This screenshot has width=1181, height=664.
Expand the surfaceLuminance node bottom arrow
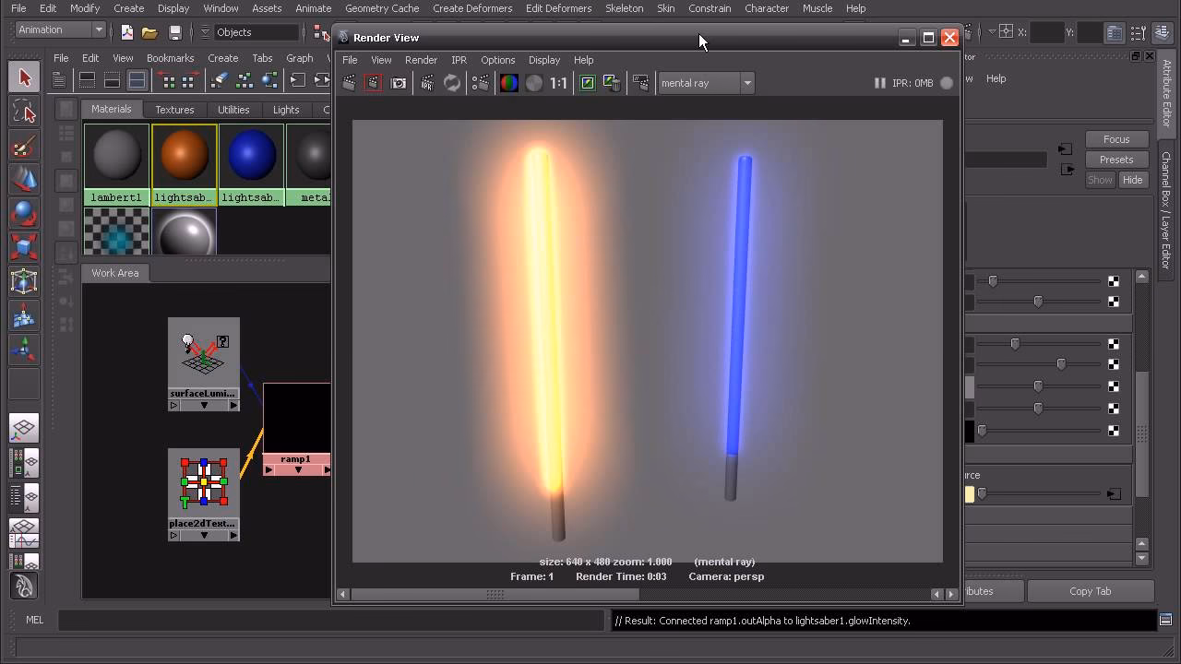[204, 406]
